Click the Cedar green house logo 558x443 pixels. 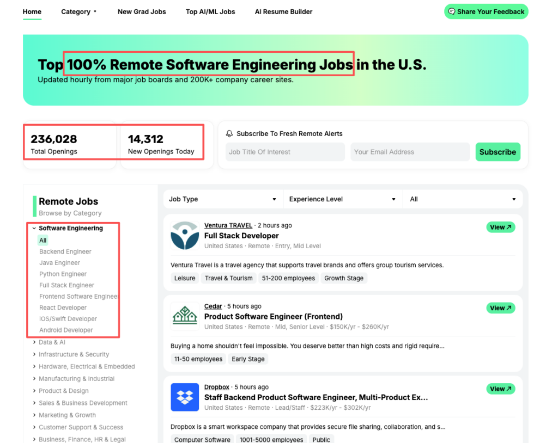click(x=185, y=316)
